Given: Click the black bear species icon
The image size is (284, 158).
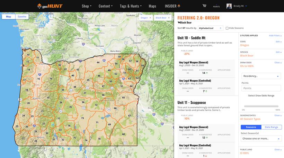Looking at the screenshot, I should pos(179,22).
